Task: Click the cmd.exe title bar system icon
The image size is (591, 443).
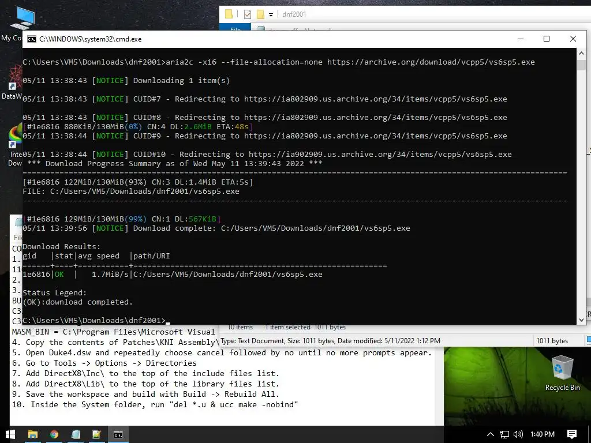Action: click(32, 39)
